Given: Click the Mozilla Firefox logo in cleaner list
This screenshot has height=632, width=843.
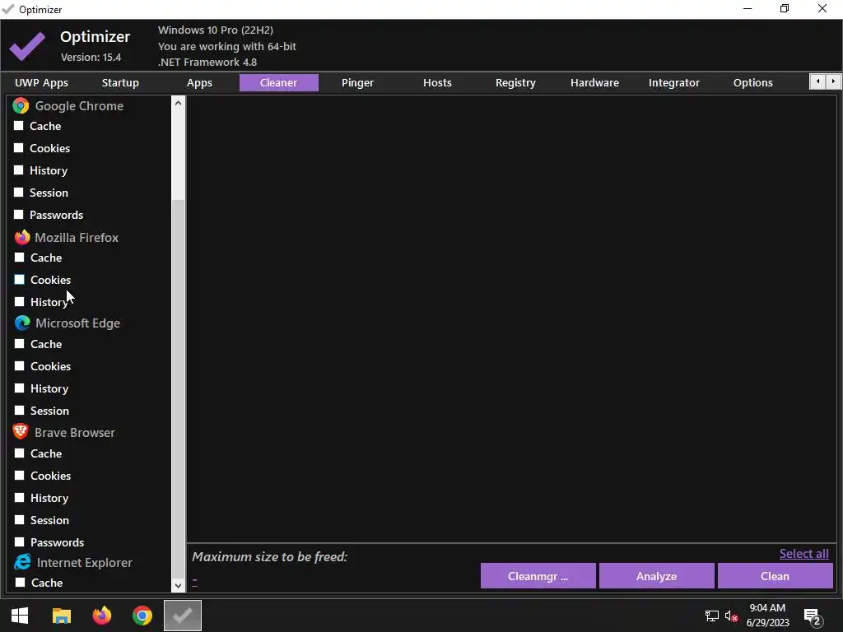Looking at the screenshot, I should pyautogui.click(x=22, y=237).
